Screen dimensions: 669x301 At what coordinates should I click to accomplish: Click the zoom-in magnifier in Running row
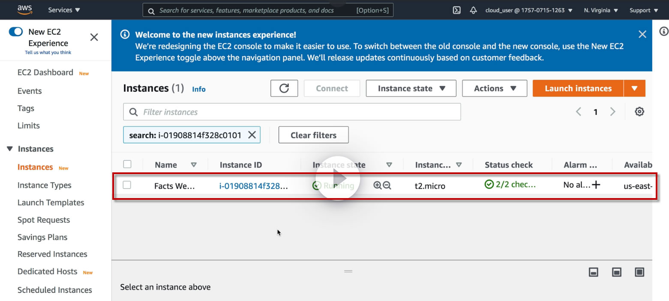pos(377,185)
